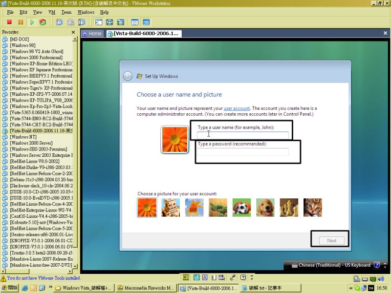Select the bonsai tree account picture
Screen dimensions: 391x293
click(x=218, y=208)
